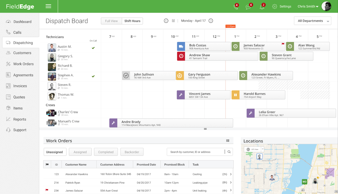
Task: Expand the Chris Smith account dropdown
Action: [308, 6]
